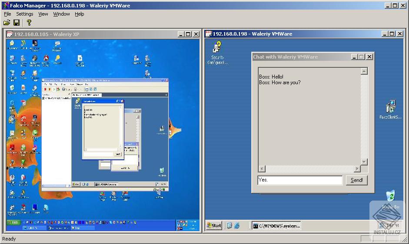Select the Recycle Bin icon in VMWare window

pyautogui.click(x=390, y=200)
